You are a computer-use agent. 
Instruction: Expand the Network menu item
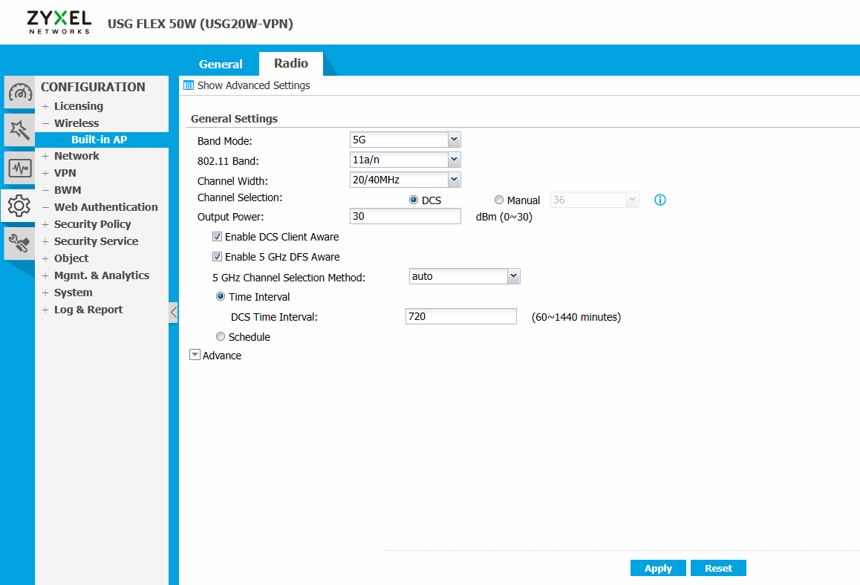tap(76, 156)
